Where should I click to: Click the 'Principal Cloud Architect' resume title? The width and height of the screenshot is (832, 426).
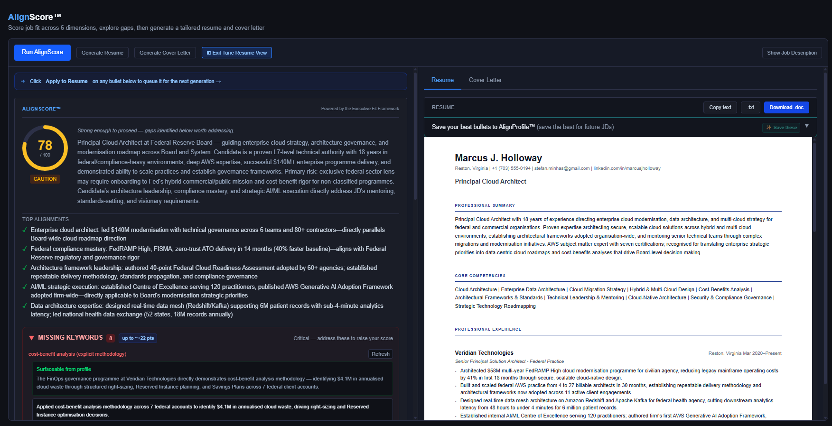tap(490, 181)
